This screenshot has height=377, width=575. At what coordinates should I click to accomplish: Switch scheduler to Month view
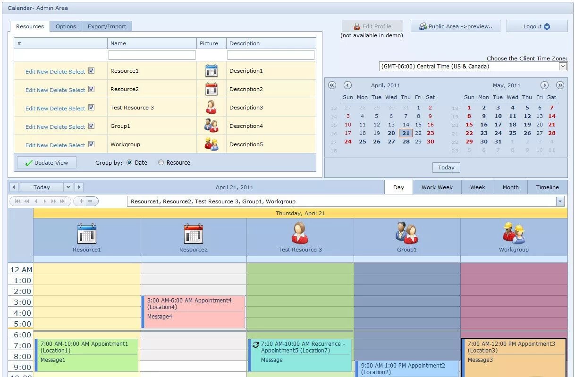point(511,187)
